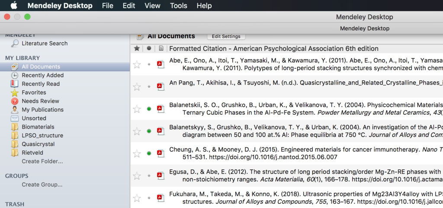Favorite the Balanetskii, Grushko citation
The width and height of the screenshot is (443, 208).
point(137,109)
